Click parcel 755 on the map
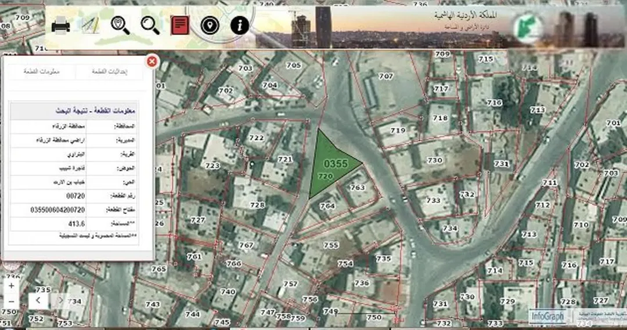This screenshot has height=330, width=627. 331,245
